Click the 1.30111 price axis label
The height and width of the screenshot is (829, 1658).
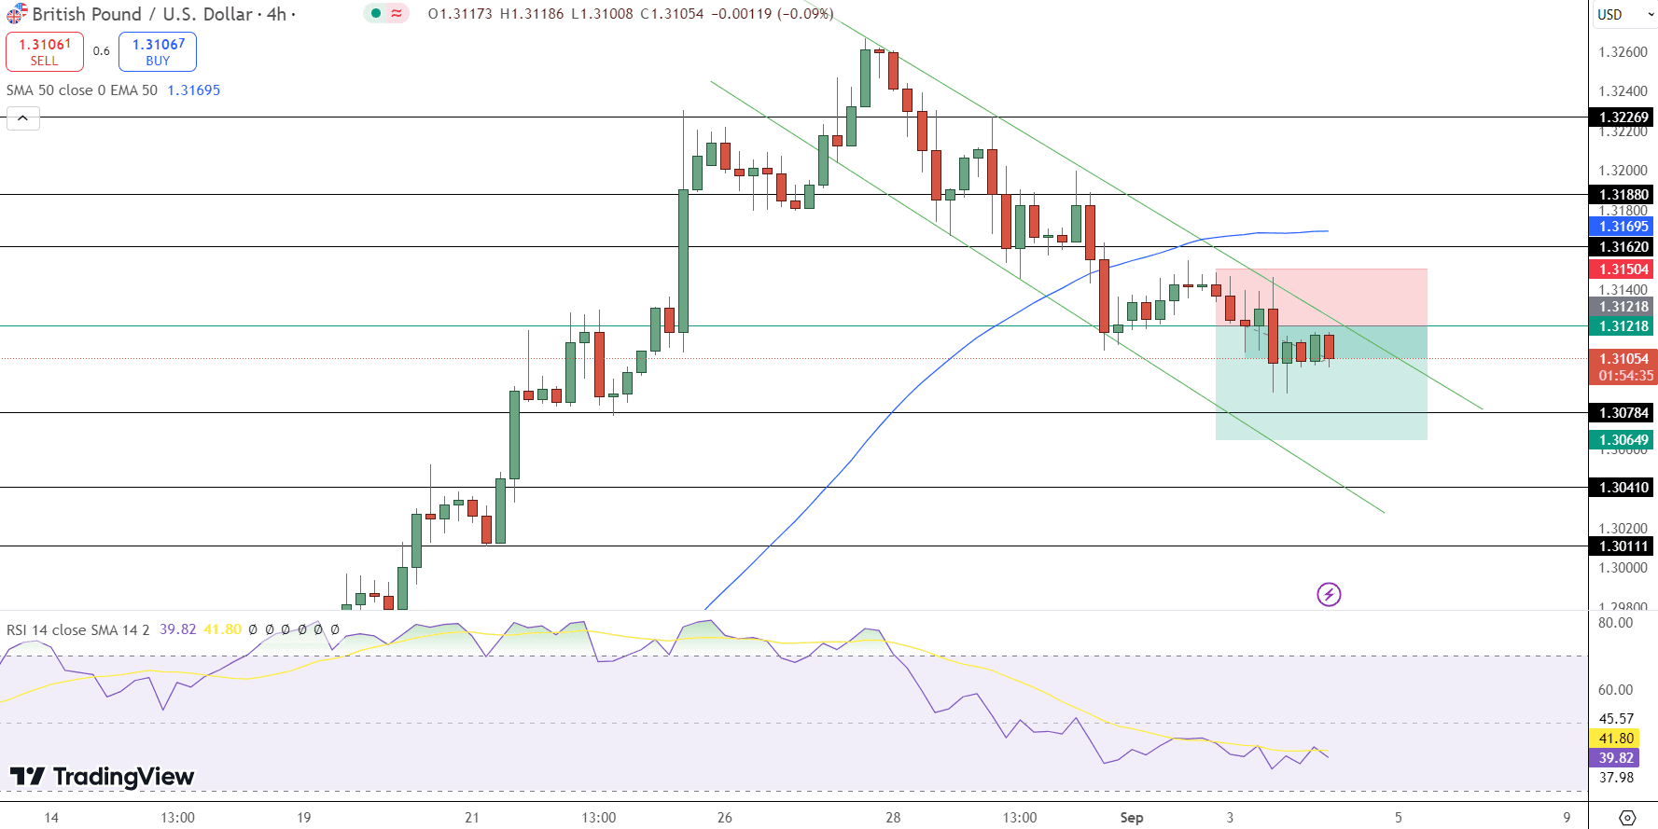tap(1623, 546)
